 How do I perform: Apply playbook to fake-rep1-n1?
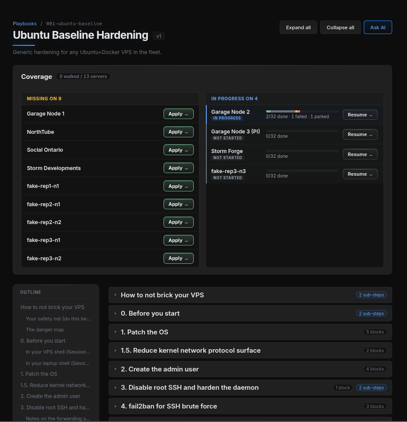point(178,186)
